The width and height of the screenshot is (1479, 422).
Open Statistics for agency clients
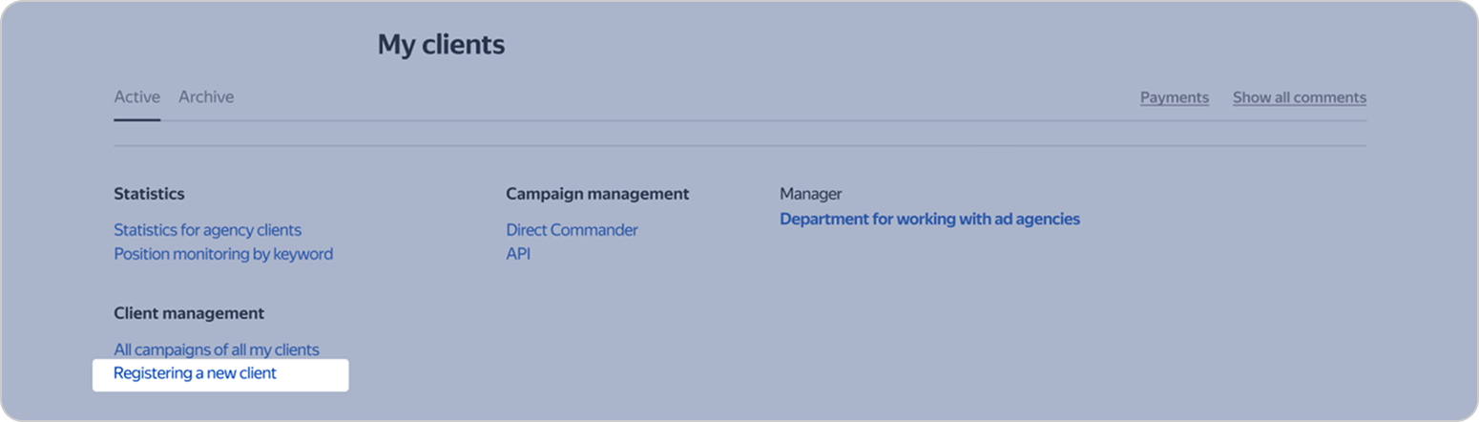pyautogui.click(x=207, y=230)
